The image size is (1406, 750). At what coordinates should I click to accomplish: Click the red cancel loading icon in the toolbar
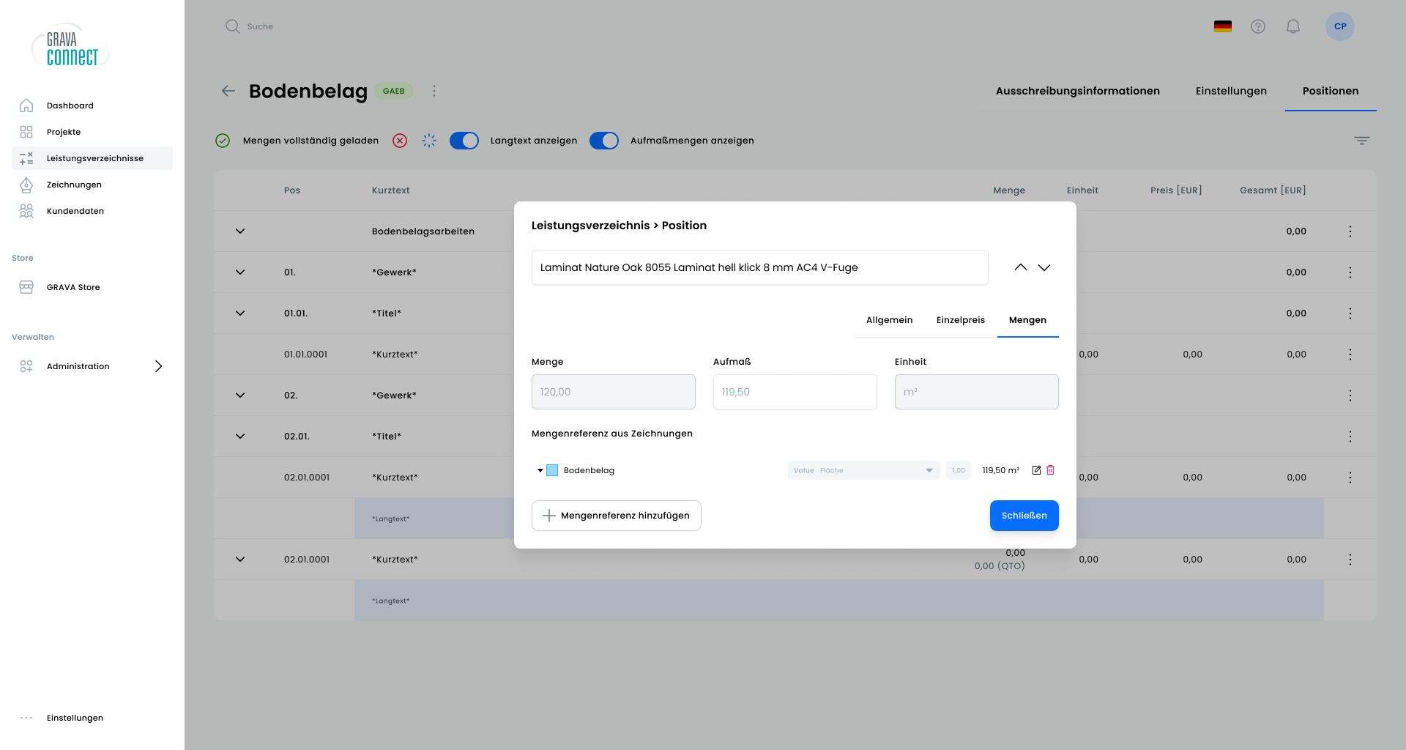click(x=400, y=141)
